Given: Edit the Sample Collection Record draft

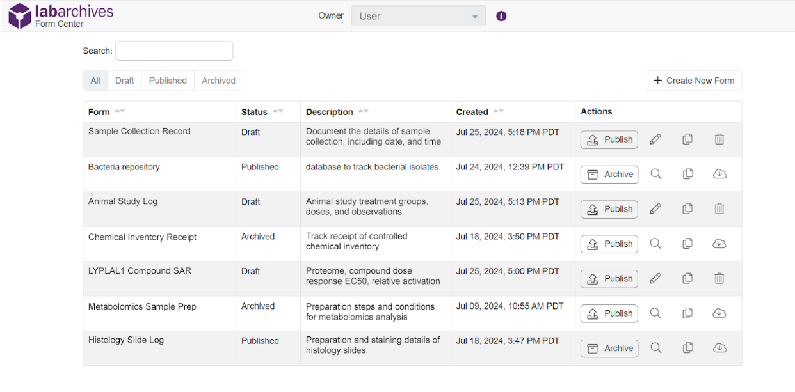Looking at the screenshot, I should [x=655, y=139].
